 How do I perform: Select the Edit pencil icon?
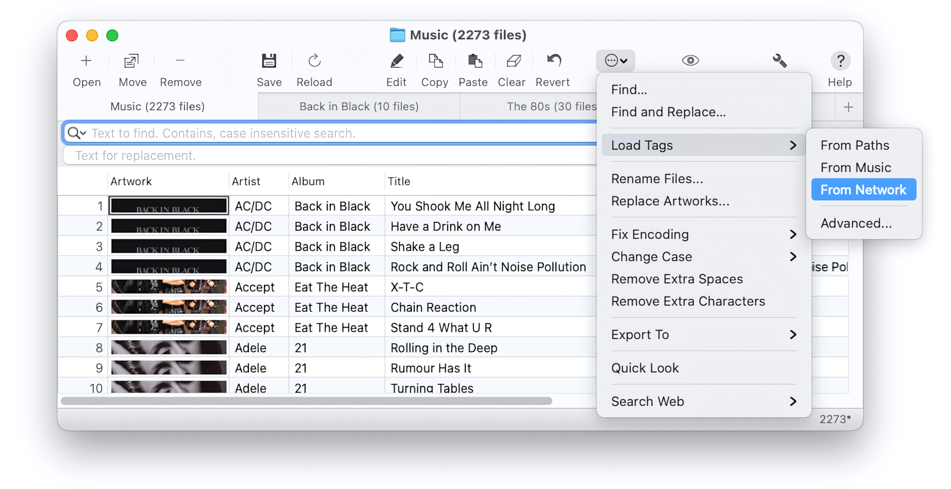(396, 61)
